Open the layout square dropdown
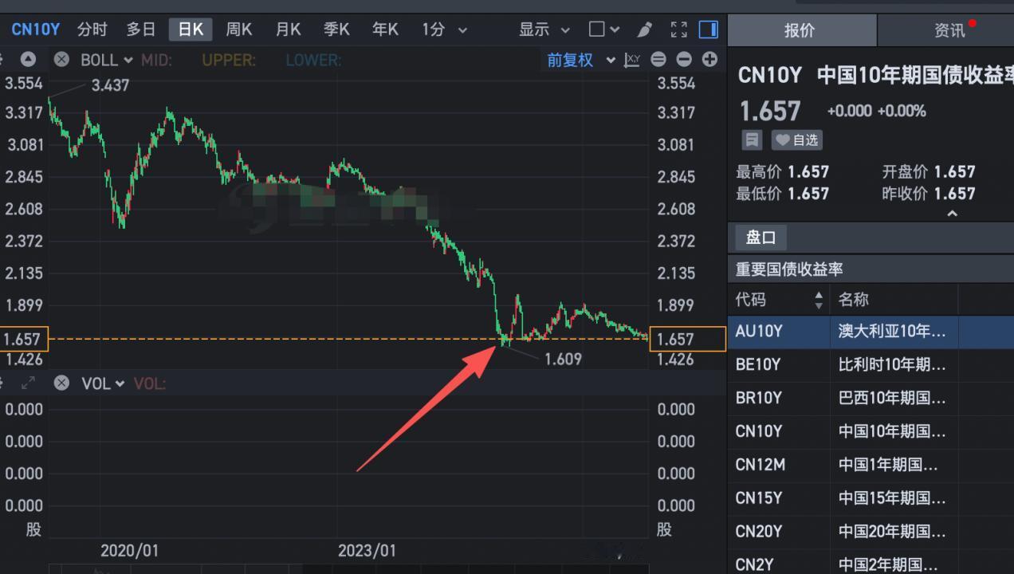The image size is (1014, 574). [x=604, y=30]
